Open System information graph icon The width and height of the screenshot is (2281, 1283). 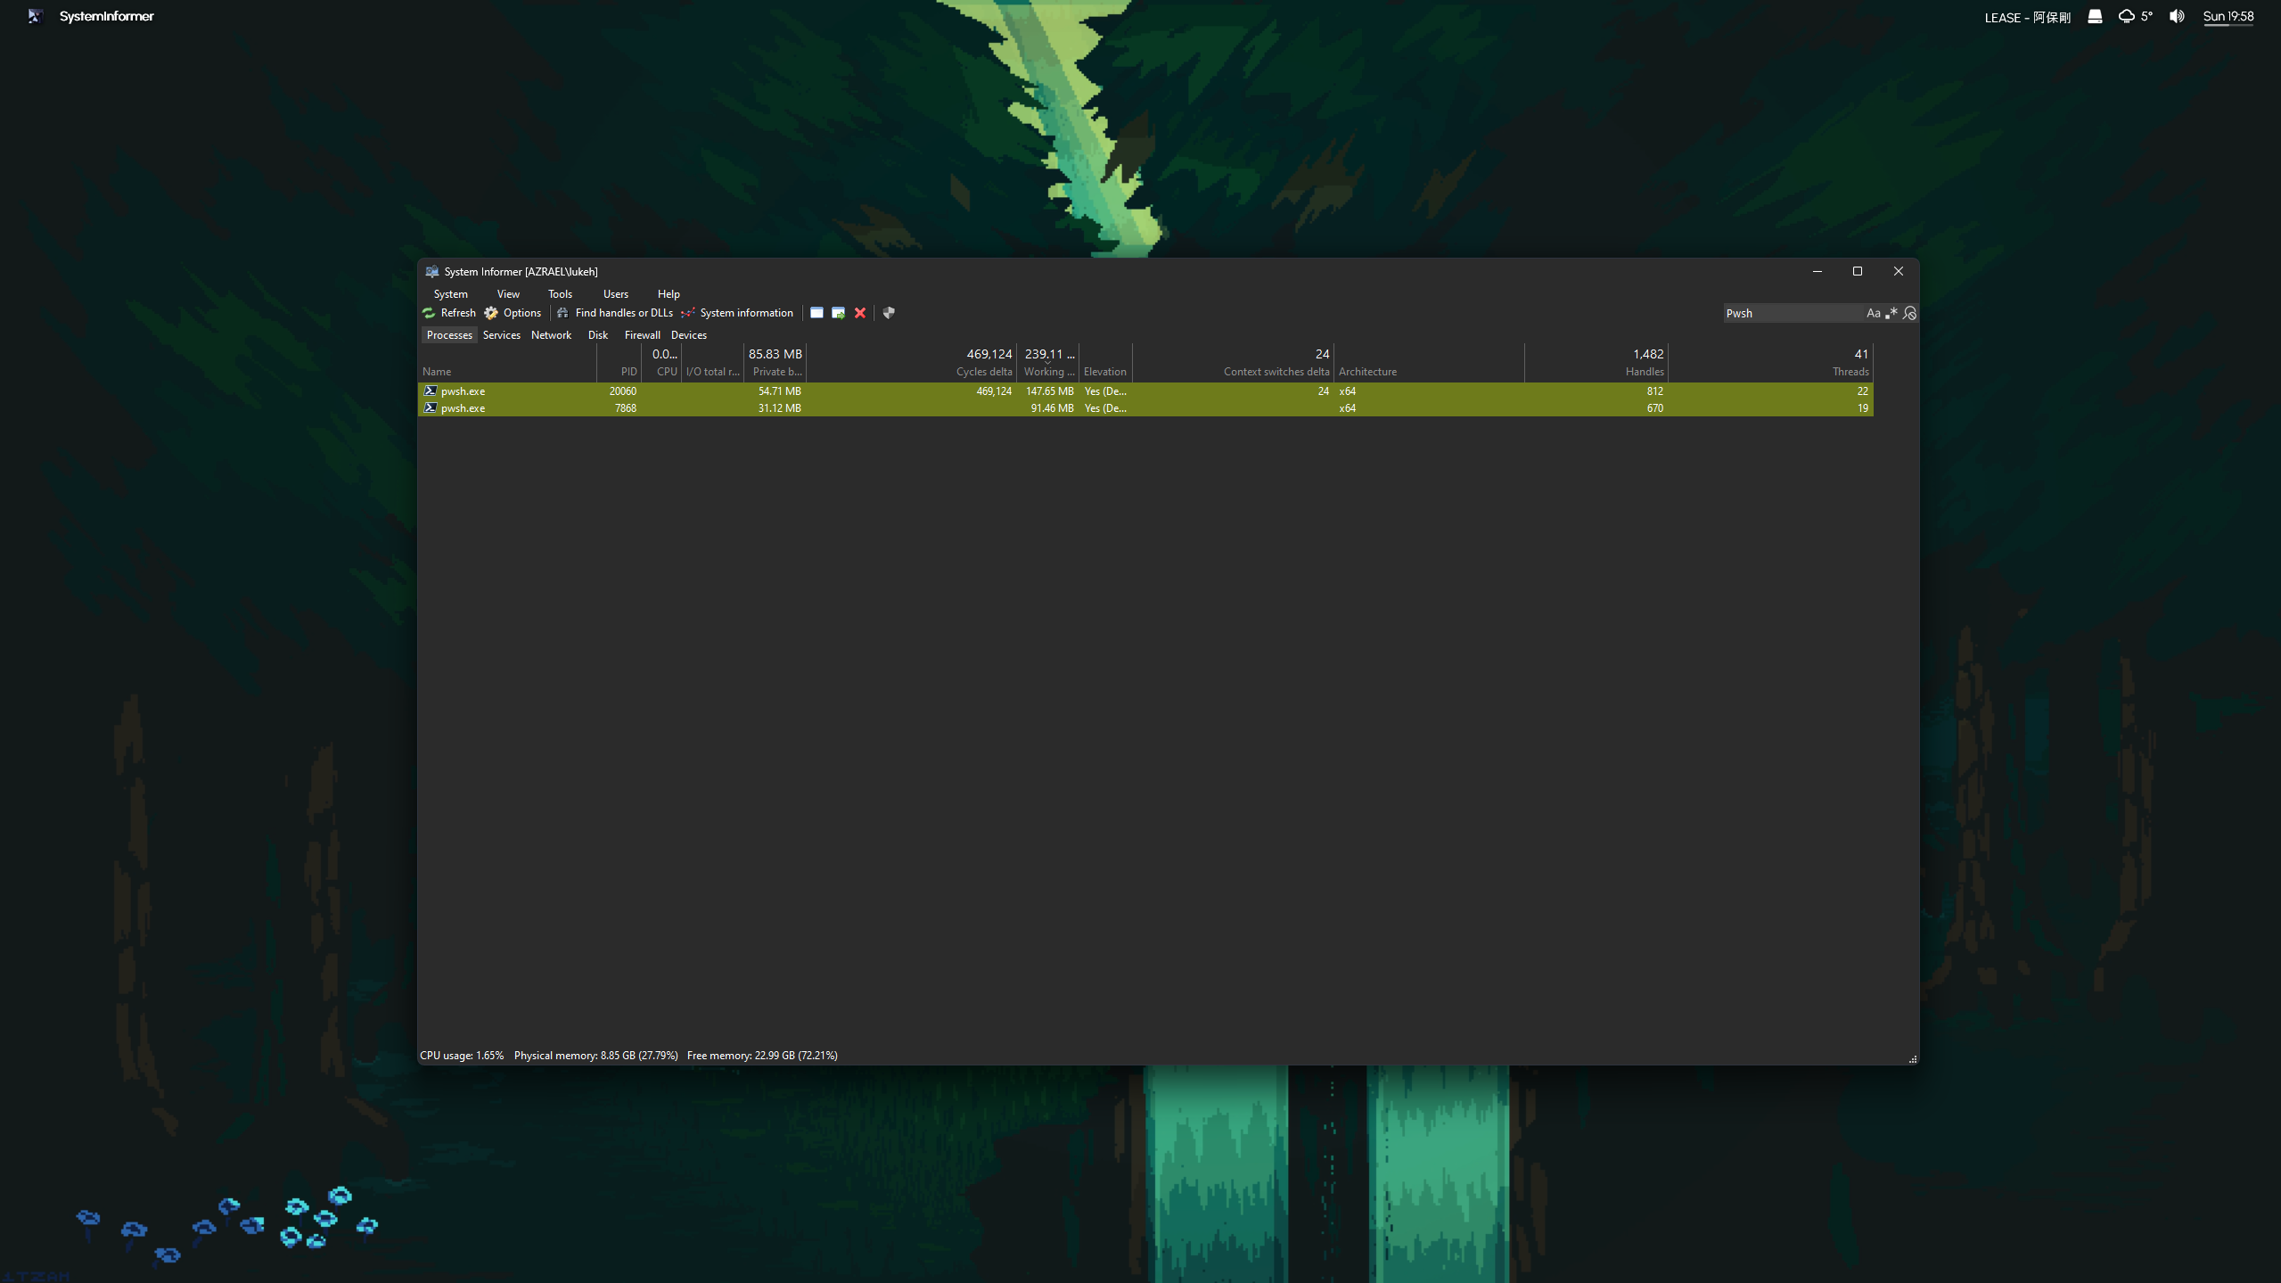(x=687, y=313)
